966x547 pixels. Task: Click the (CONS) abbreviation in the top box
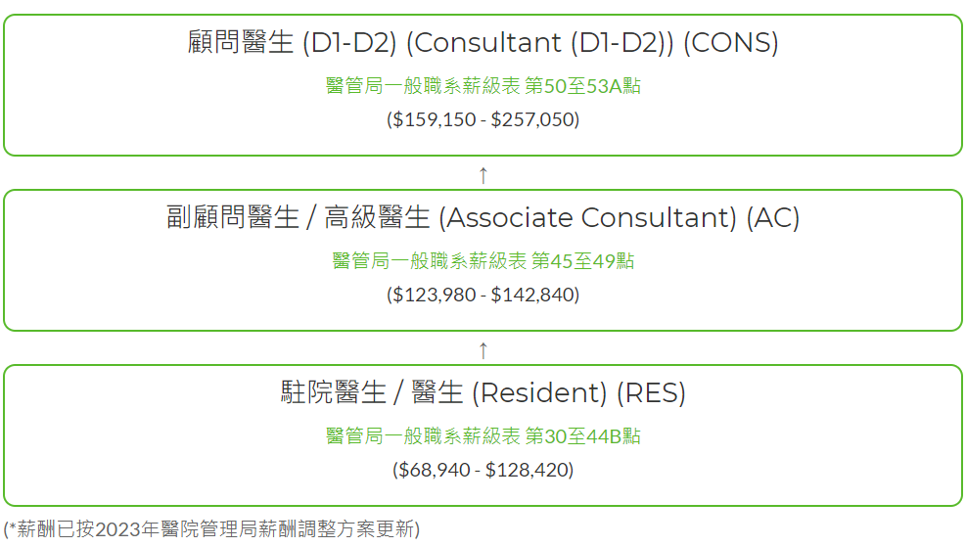[x=731, y=42]
